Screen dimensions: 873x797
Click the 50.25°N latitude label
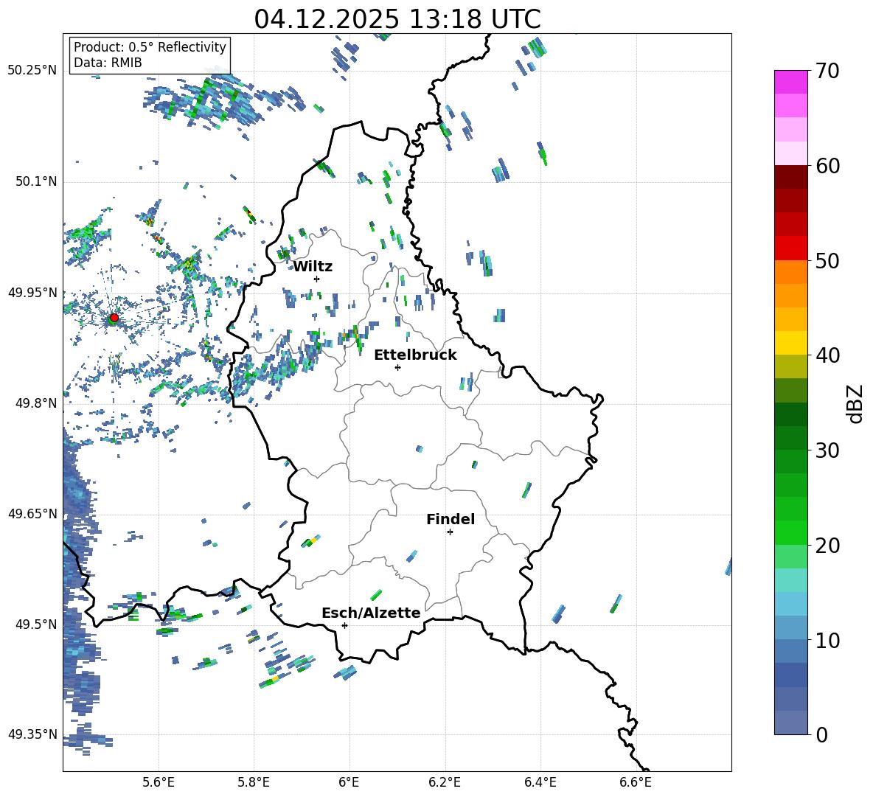point(32,71)
